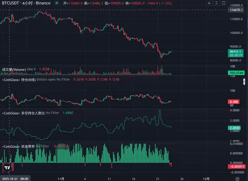Click the 16 date label on time axis

133,179
